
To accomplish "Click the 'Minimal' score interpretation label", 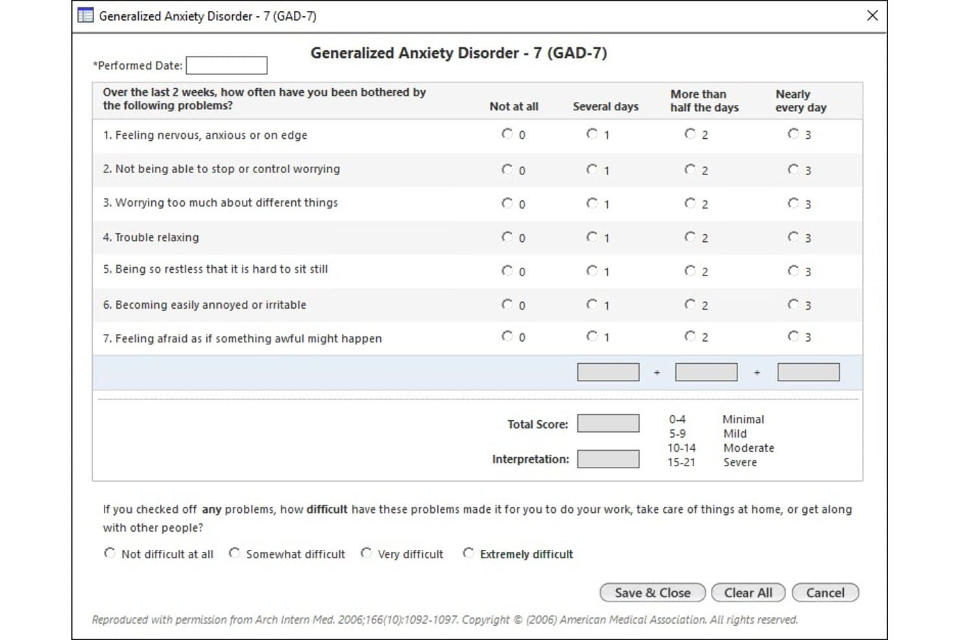I will pos(743,420).
